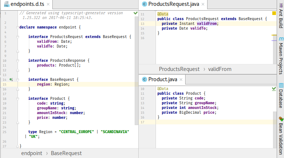Click the yellow warning indicator in ProductsRequest.java

(x=274, y=13)
